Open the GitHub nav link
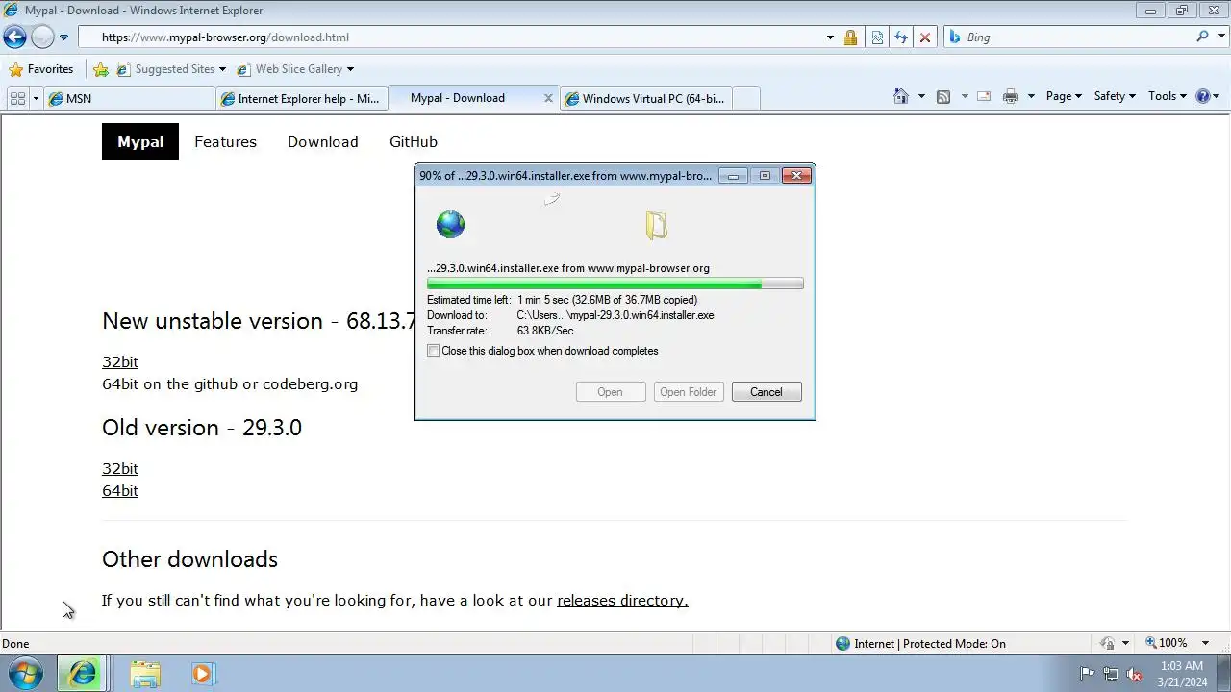The height and width of the screenshot is (692, 1231). pos(414,141)
